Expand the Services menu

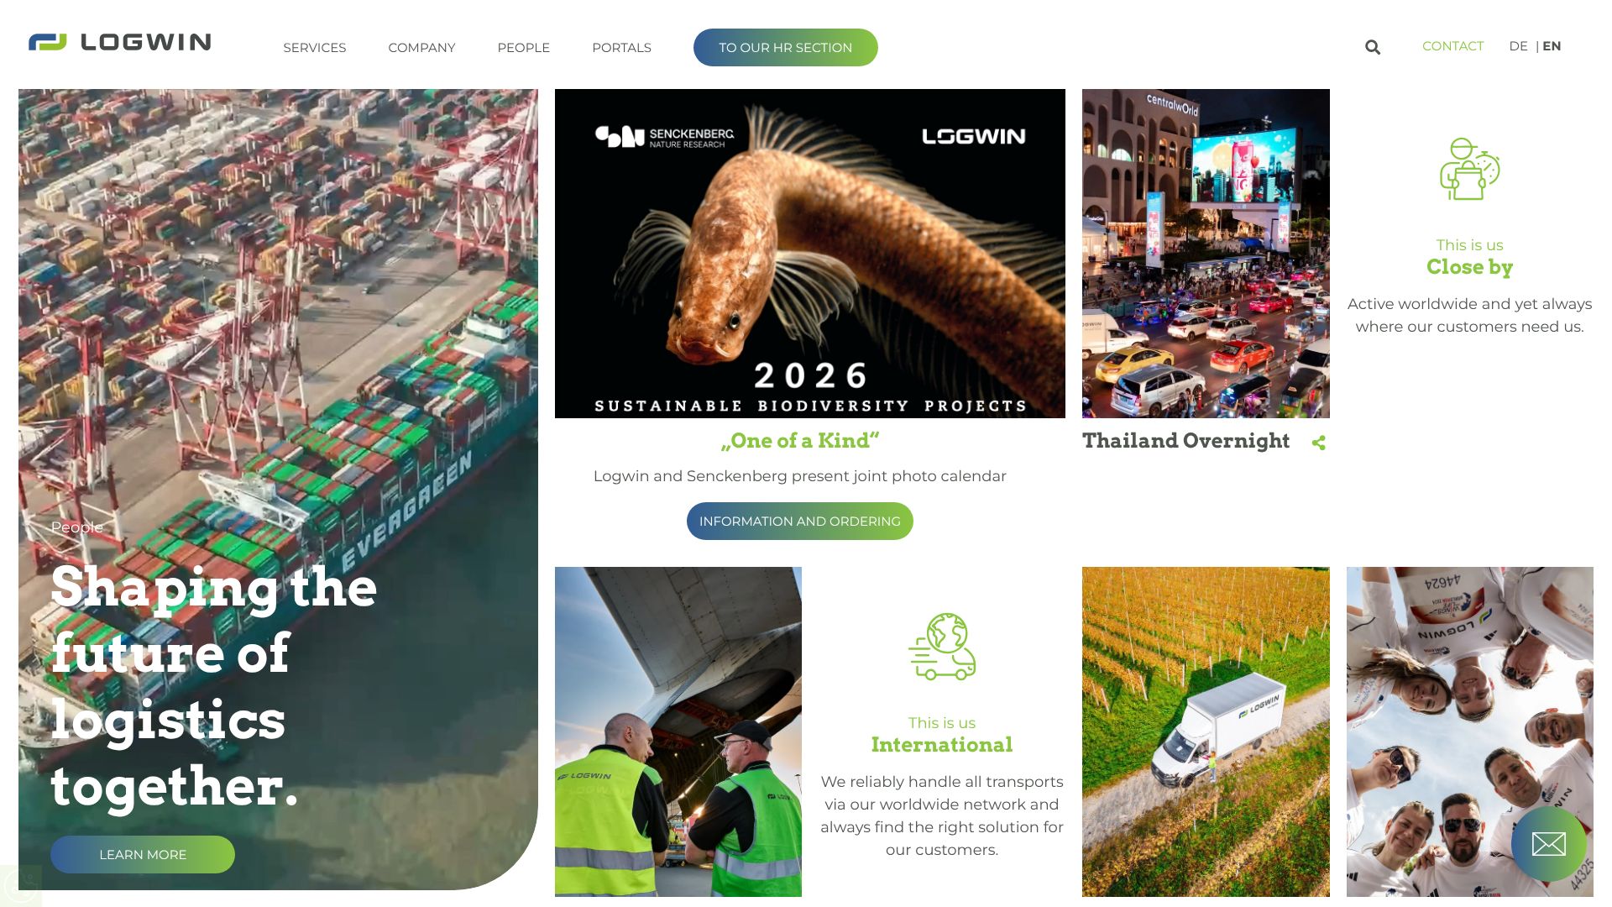(x=315, y=48)
